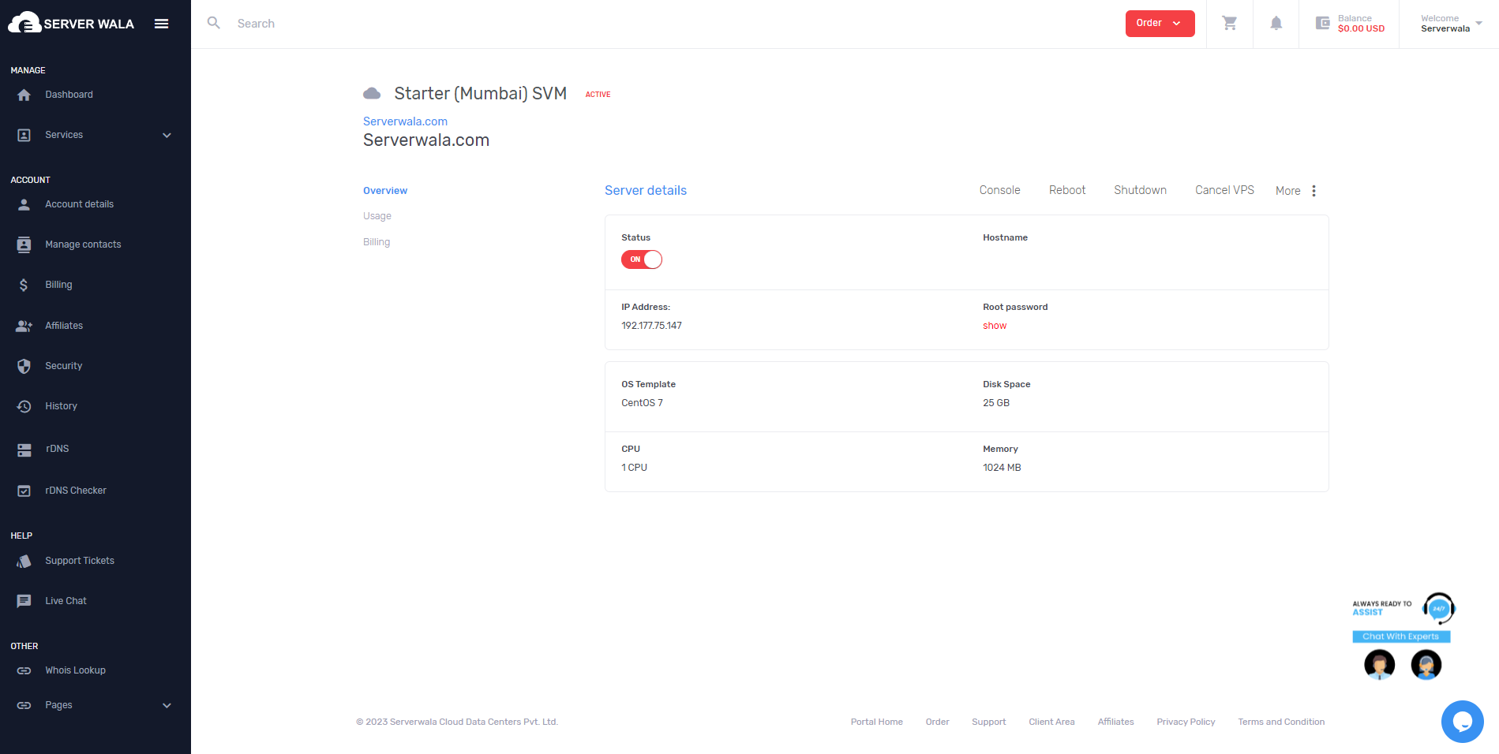The image size is (1499, 754).
Task: Toggle the hamburger sidebar menu
Action: tap(161, 24)
